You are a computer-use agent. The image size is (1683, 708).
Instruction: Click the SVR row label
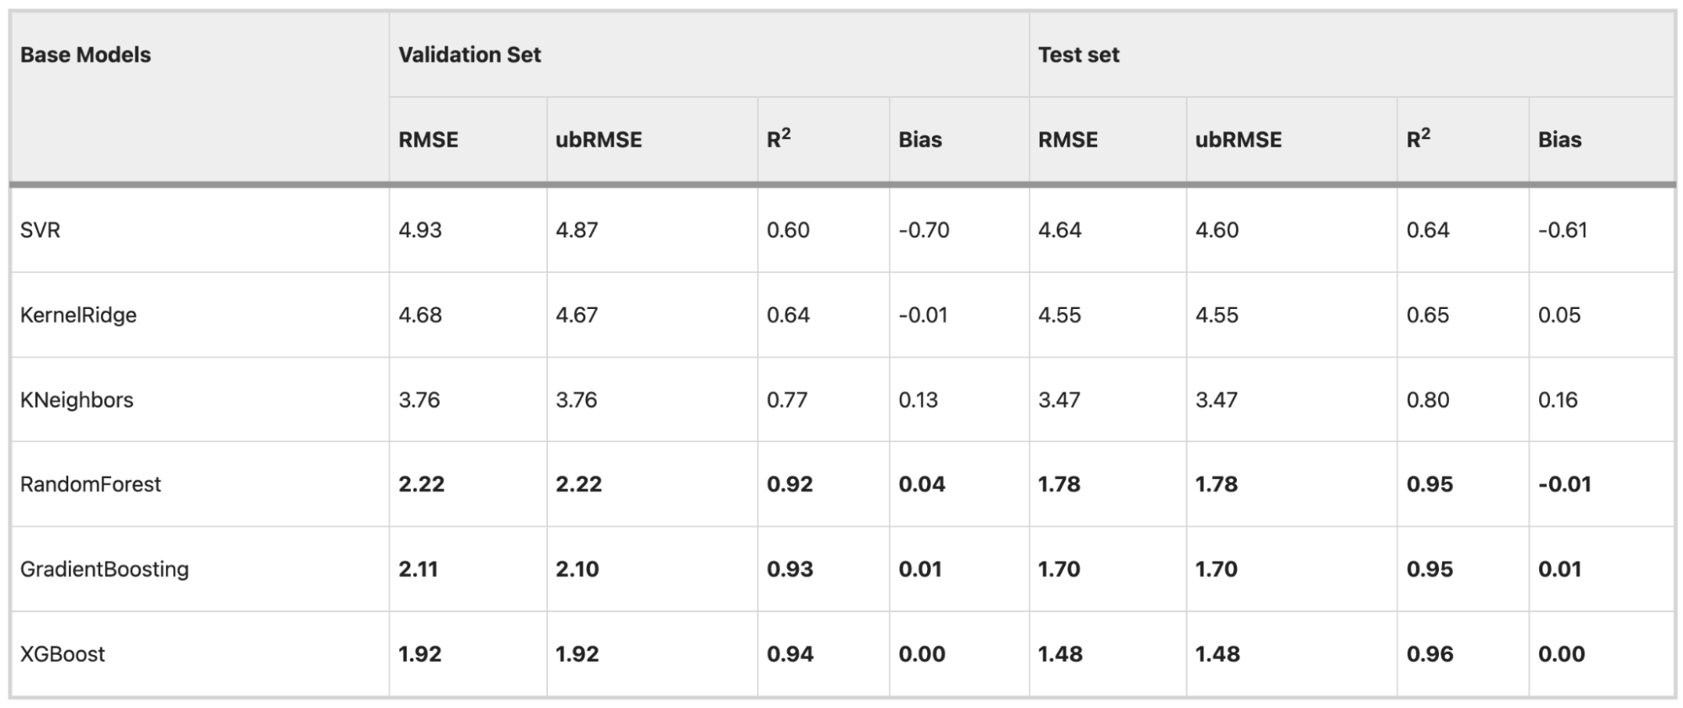coord(40,230)
